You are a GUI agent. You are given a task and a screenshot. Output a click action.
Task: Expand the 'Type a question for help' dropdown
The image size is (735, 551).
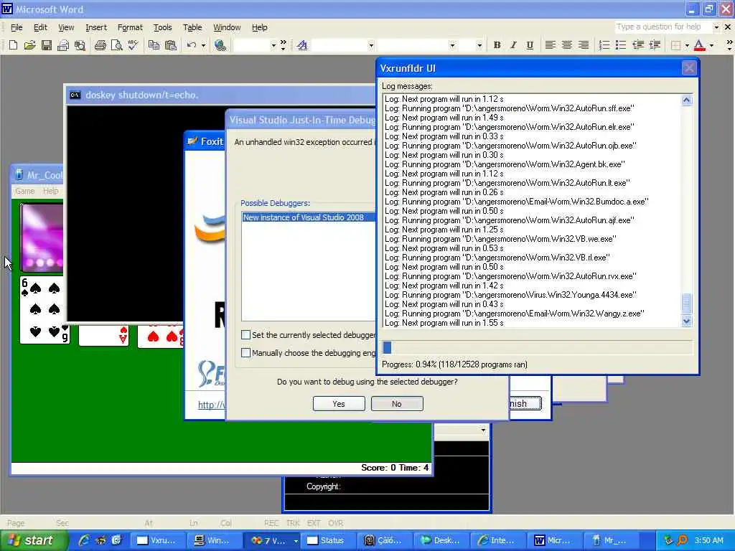[716, 27]
